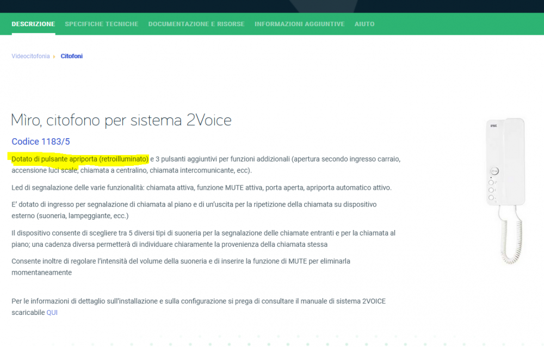Viewport: 544px width, 347px height.
Task: Click the QUI manual download link
Action: click(x=52, y=313)
